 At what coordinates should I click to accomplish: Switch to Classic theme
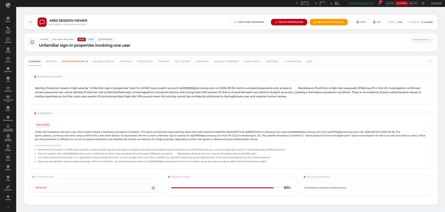tap(402, 3)
